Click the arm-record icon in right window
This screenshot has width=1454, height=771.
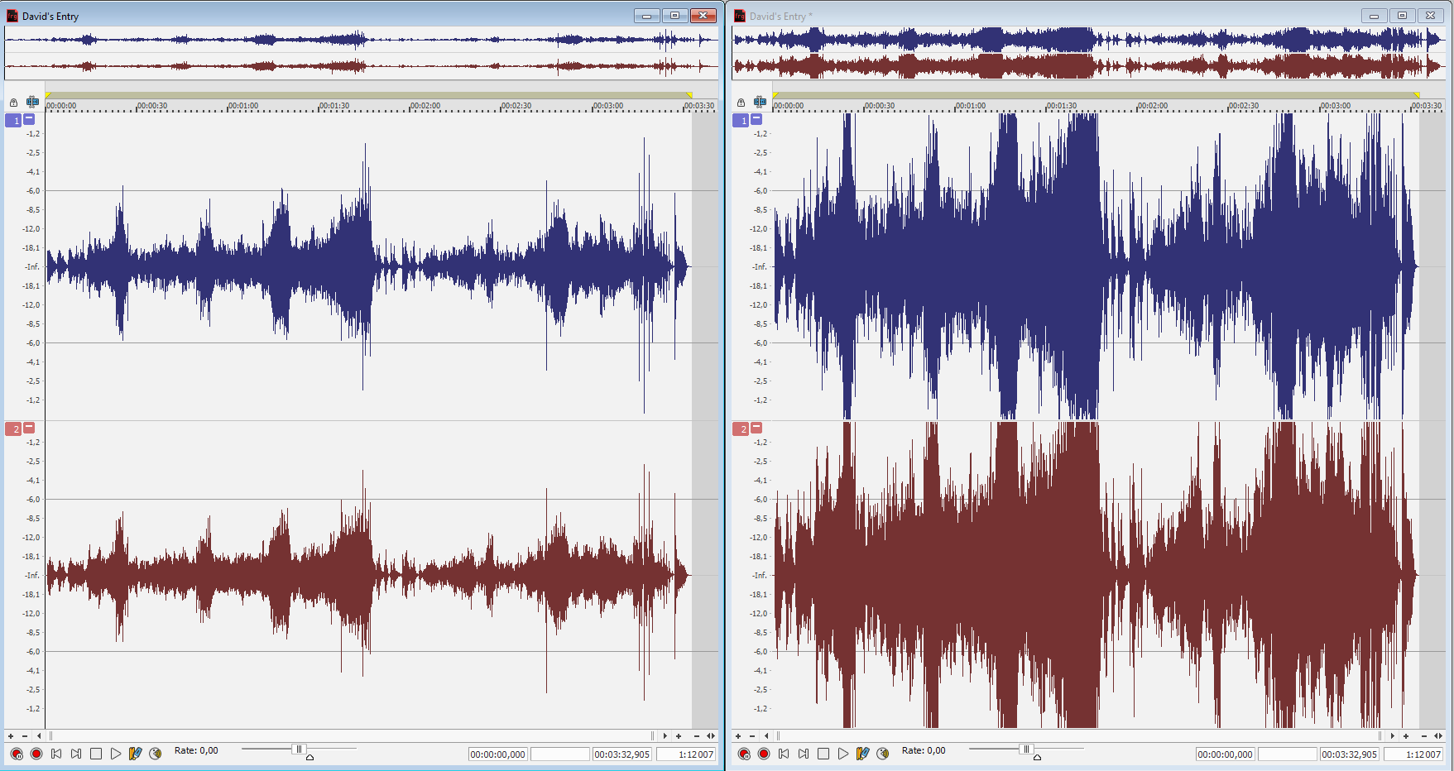(744, 754)
